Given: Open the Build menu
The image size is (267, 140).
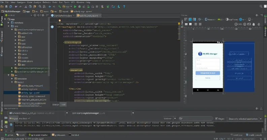Looking at the screenshot, I should pos(55,2).
